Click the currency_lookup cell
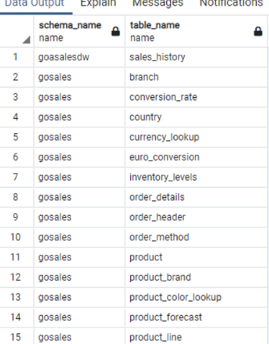This screenshot has height=344, width=269. point(196,137)
